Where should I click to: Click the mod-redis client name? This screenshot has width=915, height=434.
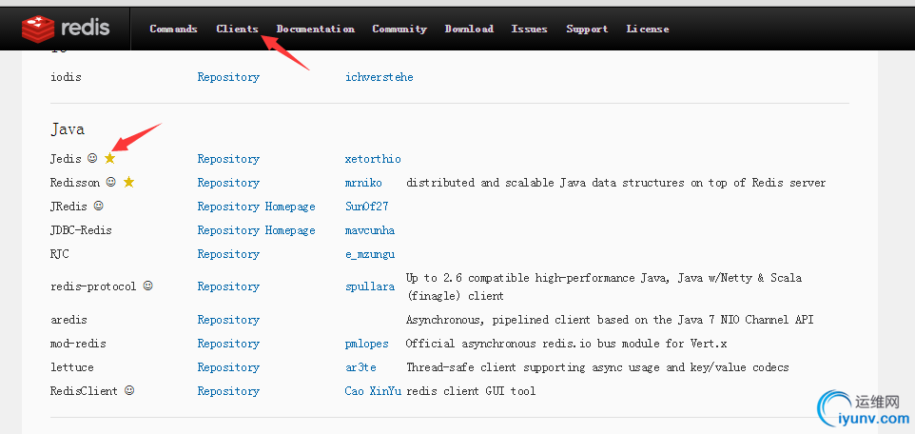click(78, 344)
